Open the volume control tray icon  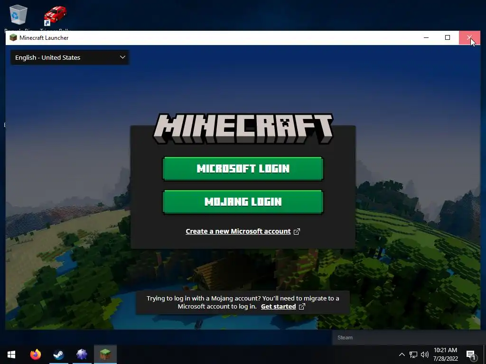point(425,355)
